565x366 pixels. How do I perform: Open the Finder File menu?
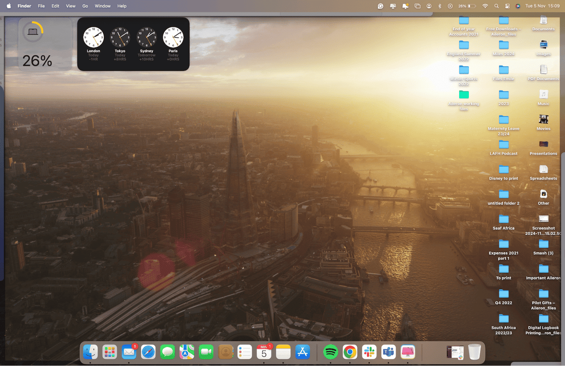(x=41, y=6)
